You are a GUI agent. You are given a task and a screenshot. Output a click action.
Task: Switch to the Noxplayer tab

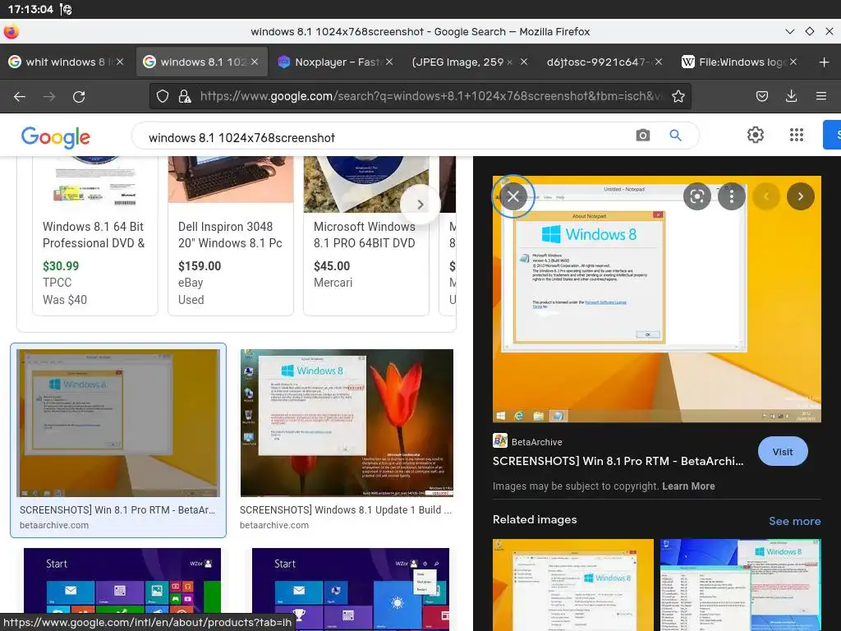coord(335,62)
